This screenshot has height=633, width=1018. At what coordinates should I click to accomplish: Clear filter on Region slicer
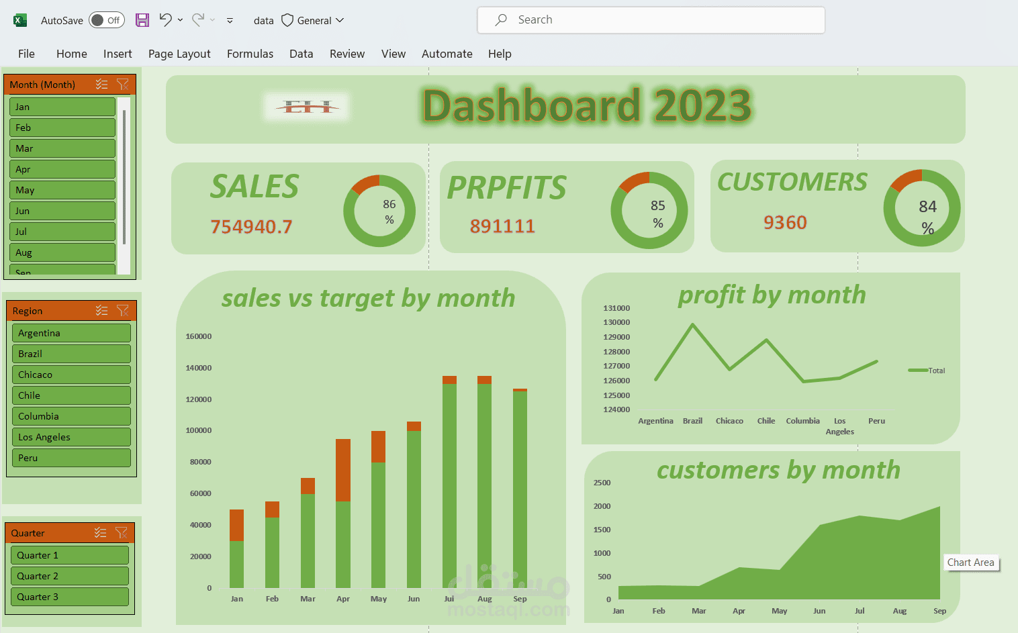point(123,310)
